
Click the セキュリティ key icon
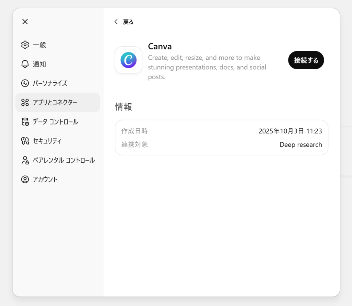click(25, 141)
